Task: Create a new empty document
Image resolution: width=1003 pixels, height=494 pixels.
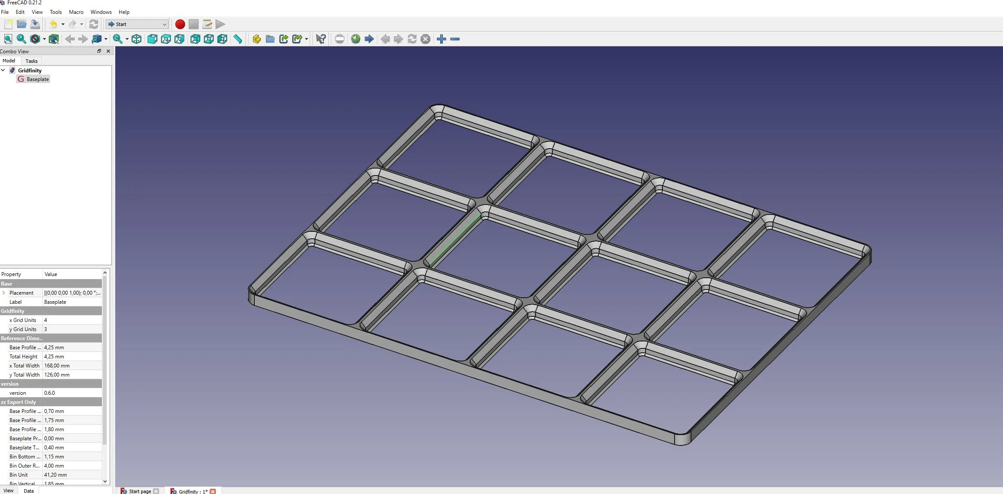Action: point(8,24)
